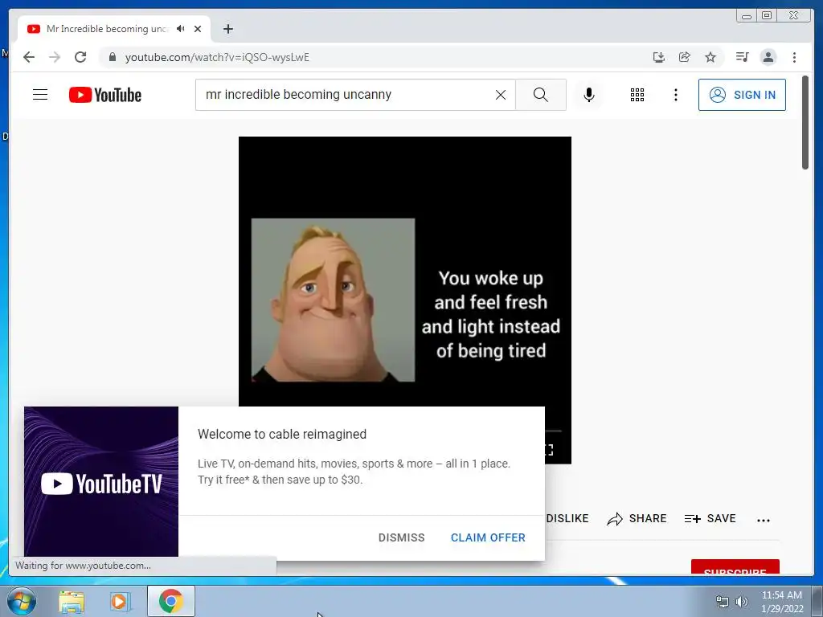Click DISMISS on the YouTube TV offer
The width and height of the screenshot is (823, 617).
pos(402,537)
